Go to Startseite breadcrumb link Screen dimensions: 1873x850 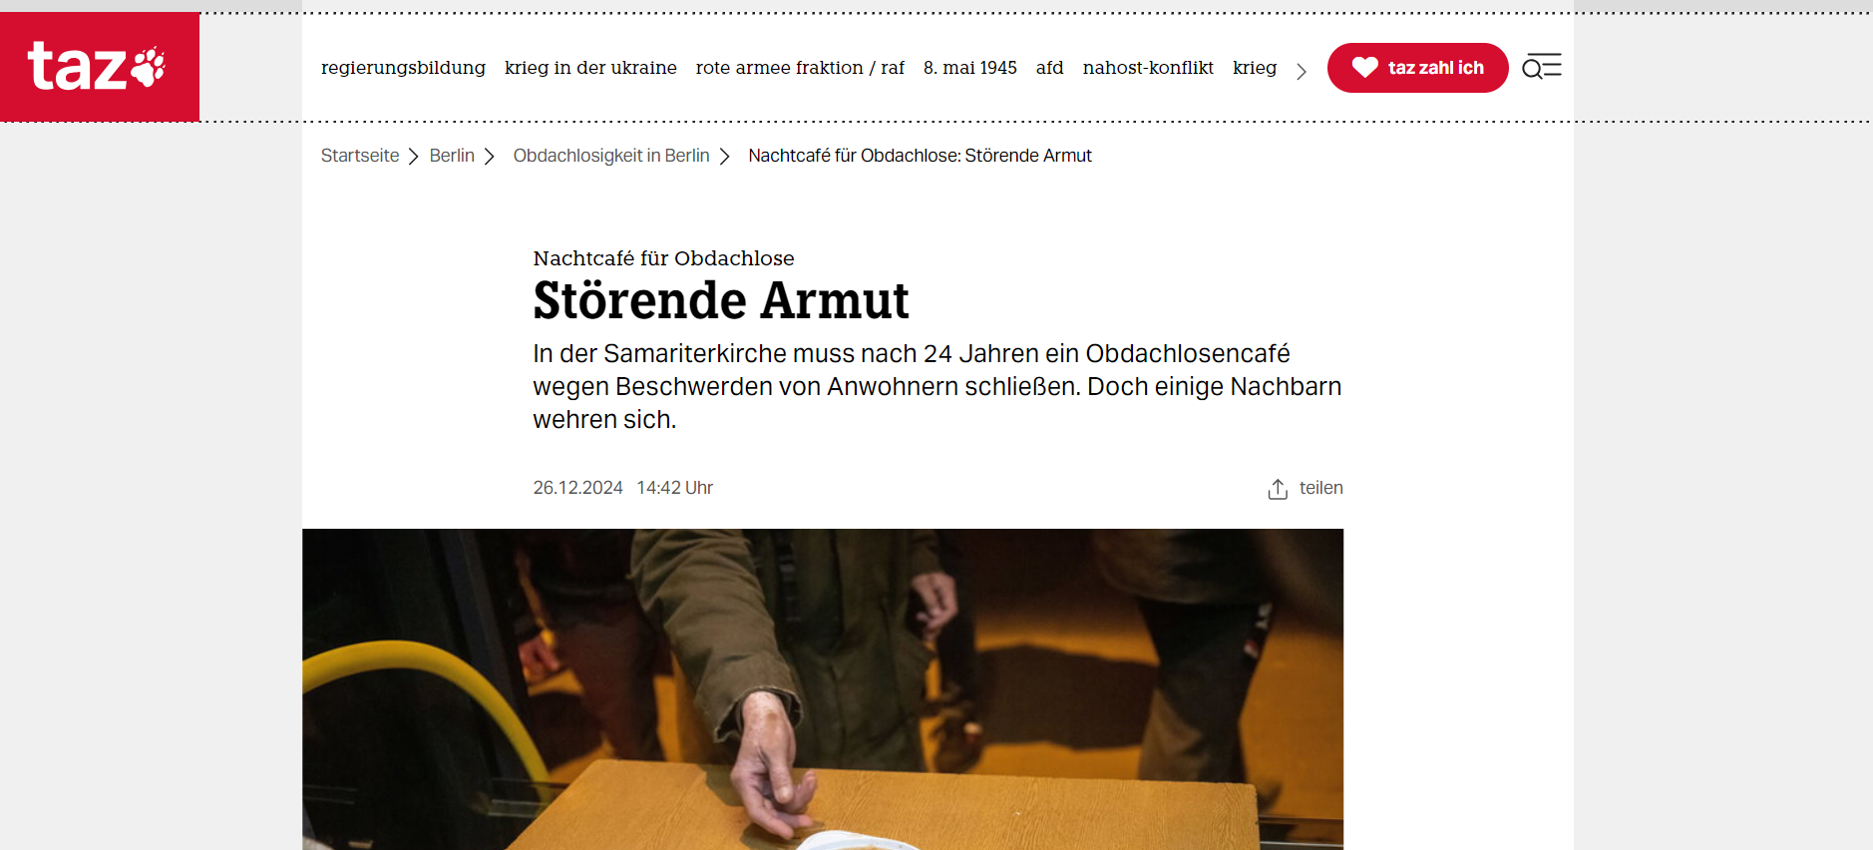point(360,156)
